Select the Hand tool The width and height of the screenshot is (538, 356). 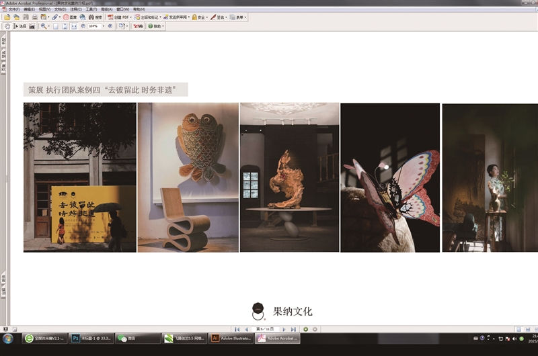point(7,26)
